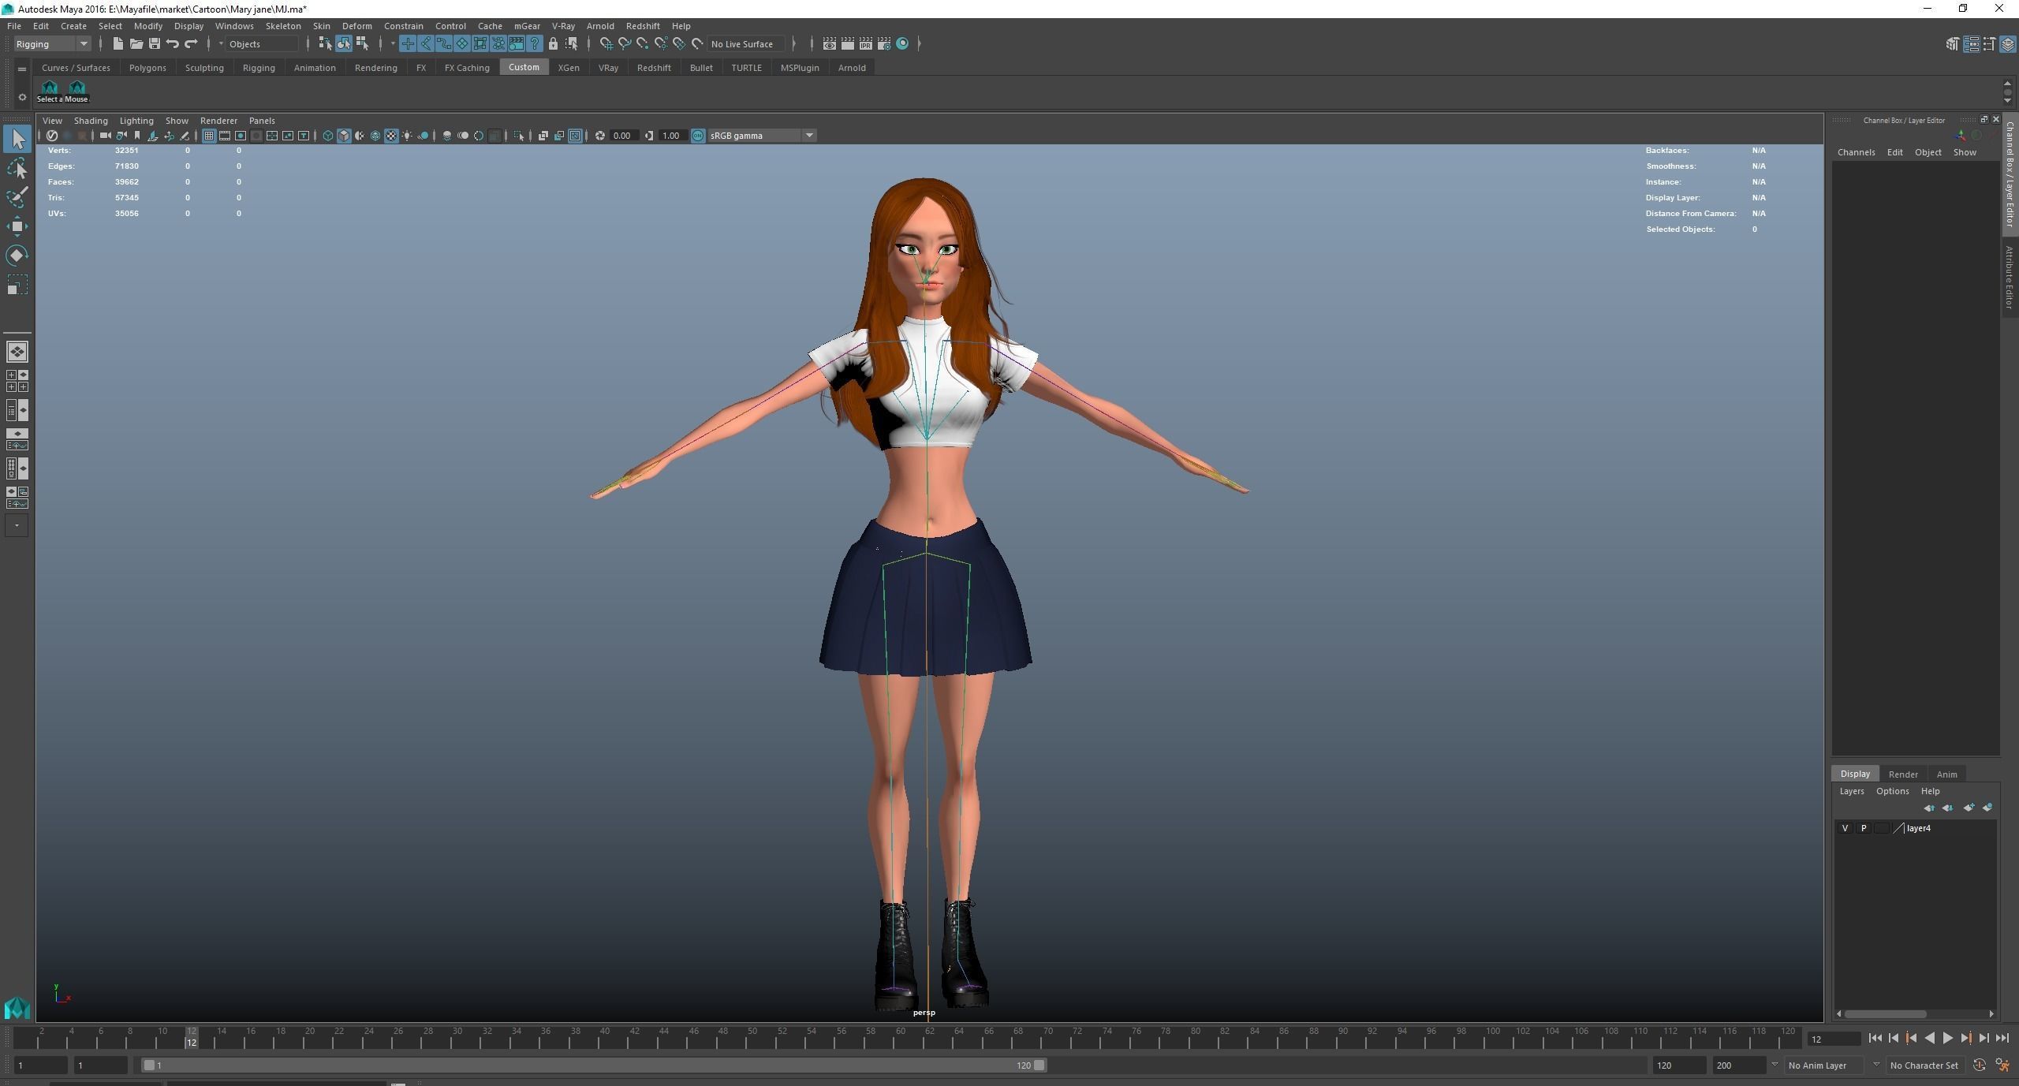Toggle select by hierarchy mode
The width and height of the screenshot is (2019, 1086).
tap(325, 43)
